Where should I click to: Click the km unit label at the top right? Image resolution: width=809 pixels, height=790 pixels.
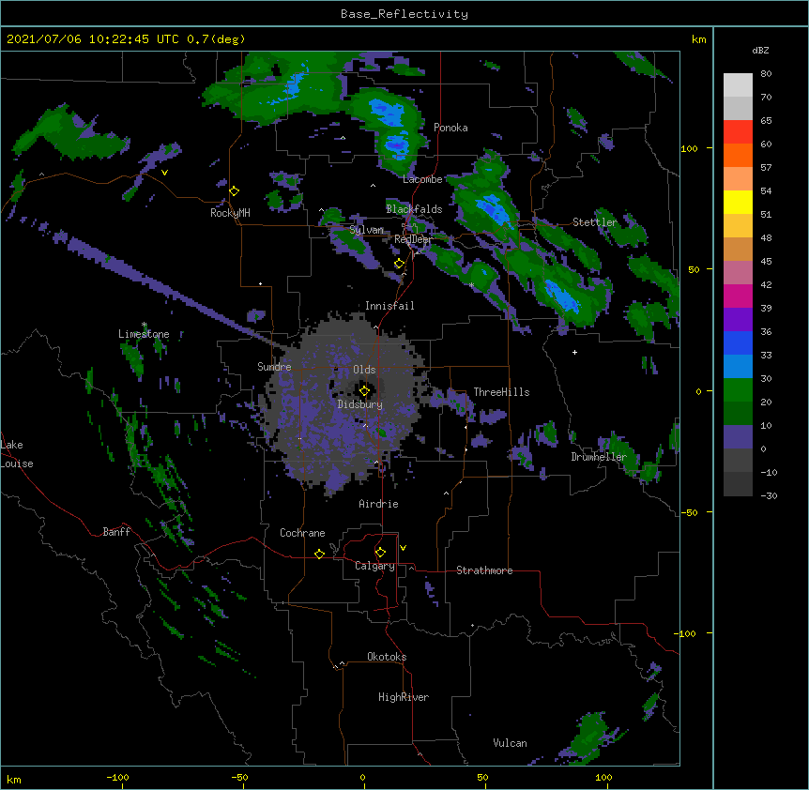coord(699,39)
